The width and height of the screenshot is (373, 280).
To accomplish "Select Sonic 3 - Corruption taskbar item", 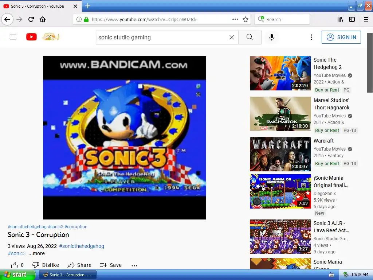I will [x=67, y=275].
